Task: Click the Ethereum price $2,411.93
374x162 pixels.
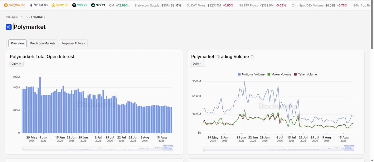Action: (41, 5)
